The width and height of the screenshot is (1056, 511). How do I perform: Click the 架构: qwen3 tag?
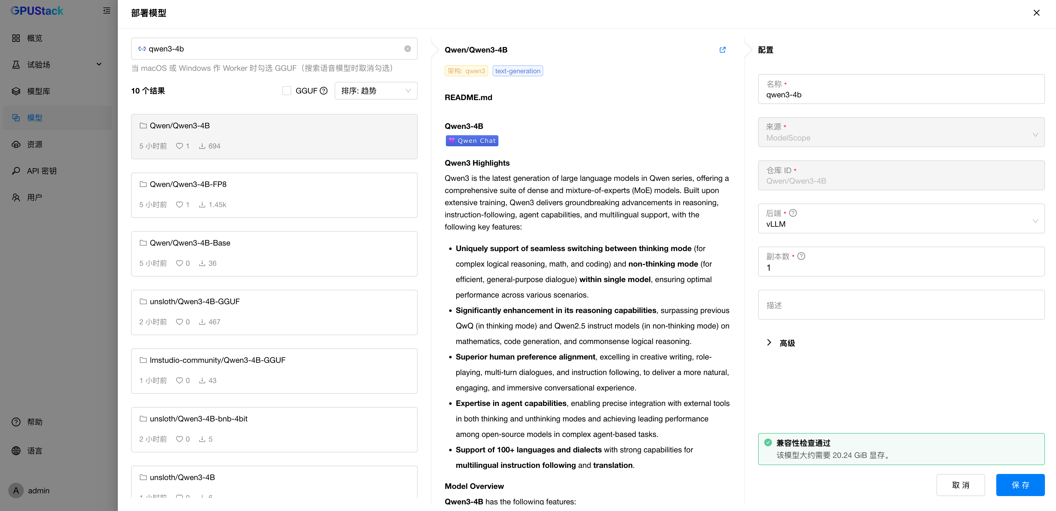pyautogui.click(x=466, y=71)
